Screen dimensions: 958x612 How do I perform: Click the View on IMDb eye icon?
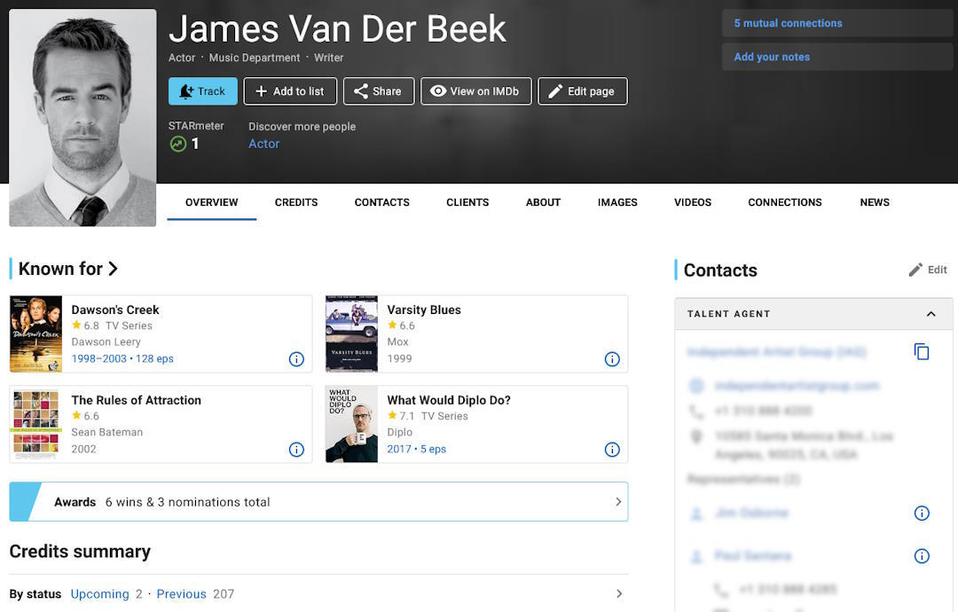pos(438,90)
